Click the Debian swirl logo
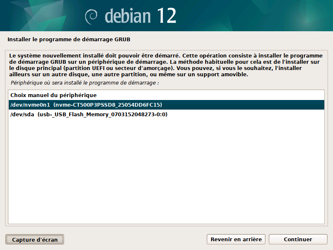Screen dimensions: 333x250 pyautogui.click(x=92, y=16)
